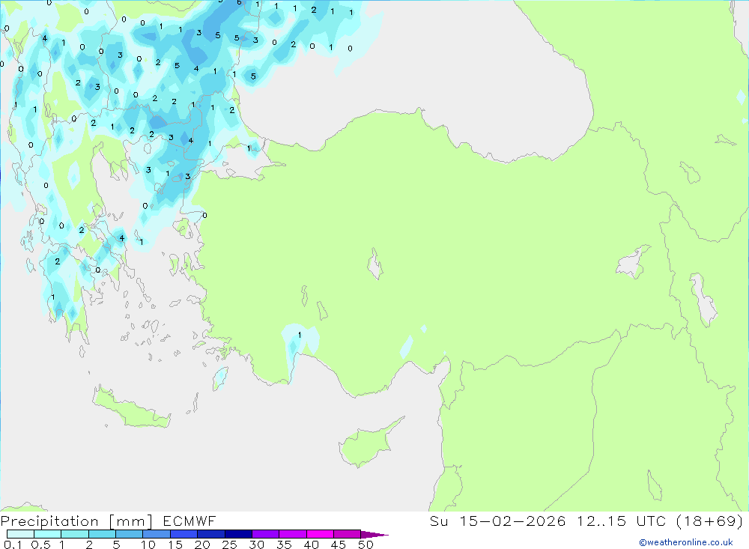Click the '50' legend scale label
The image size is (749, 549).
tap(366, 545)
